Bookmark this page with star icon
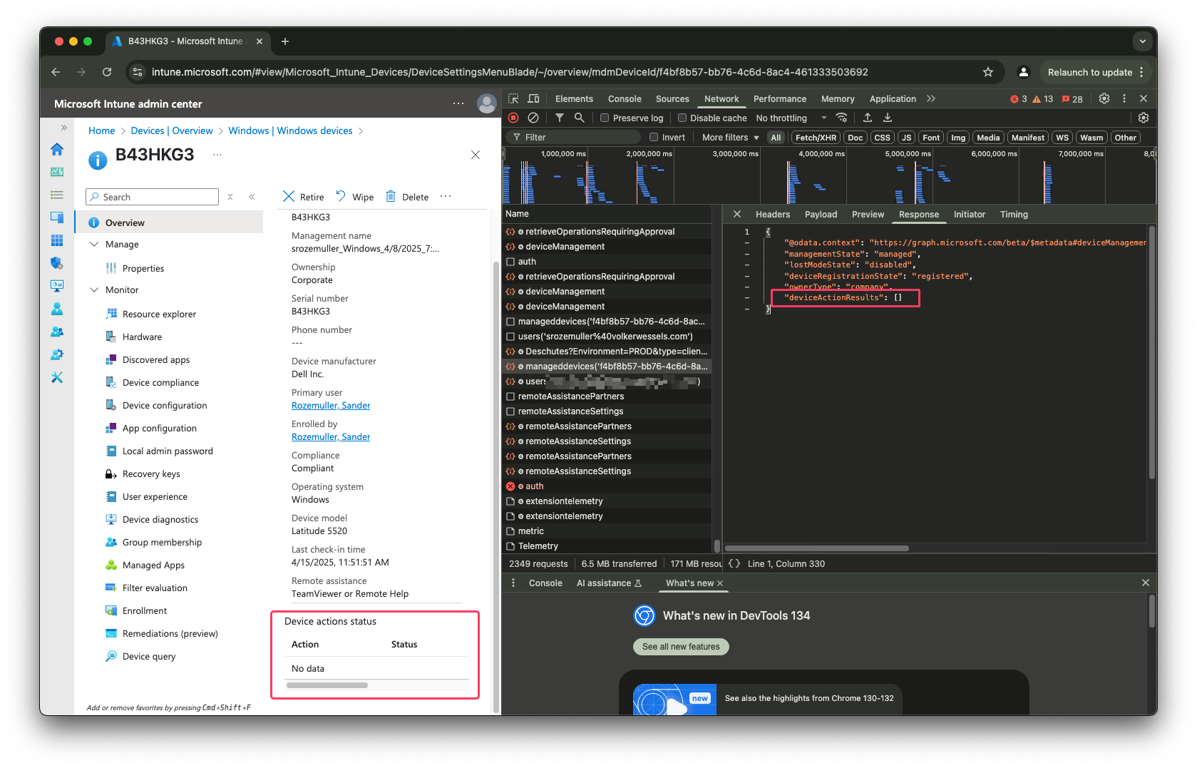The height and width of the screenshot is (768, 1197). tap(988, 72)
